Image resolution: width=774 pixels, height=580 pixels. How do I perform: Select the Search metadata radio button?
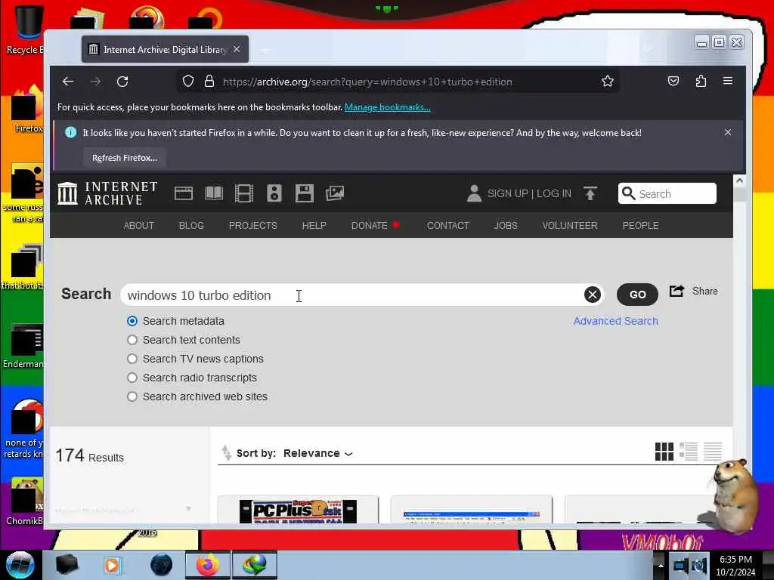132,321
